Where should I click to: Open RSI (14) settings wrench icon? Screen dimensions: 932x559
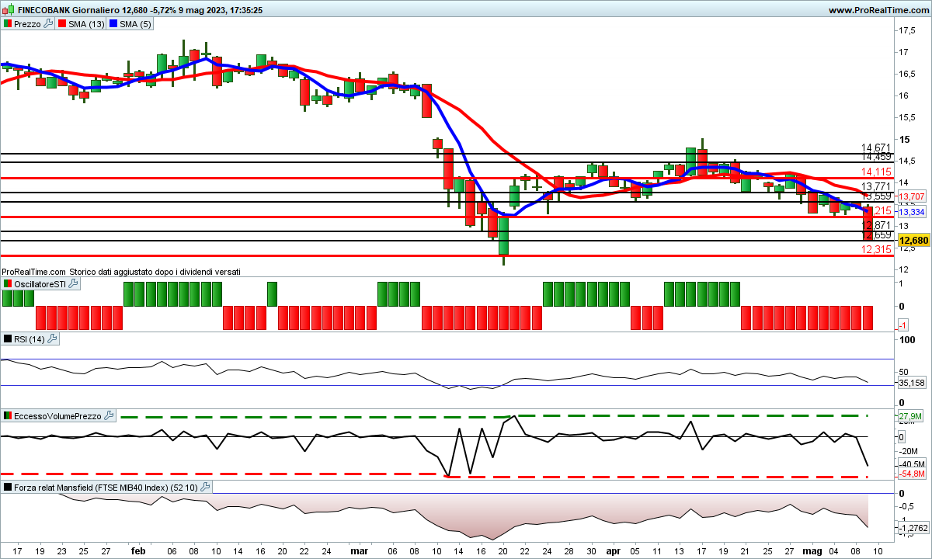(53, 339)
